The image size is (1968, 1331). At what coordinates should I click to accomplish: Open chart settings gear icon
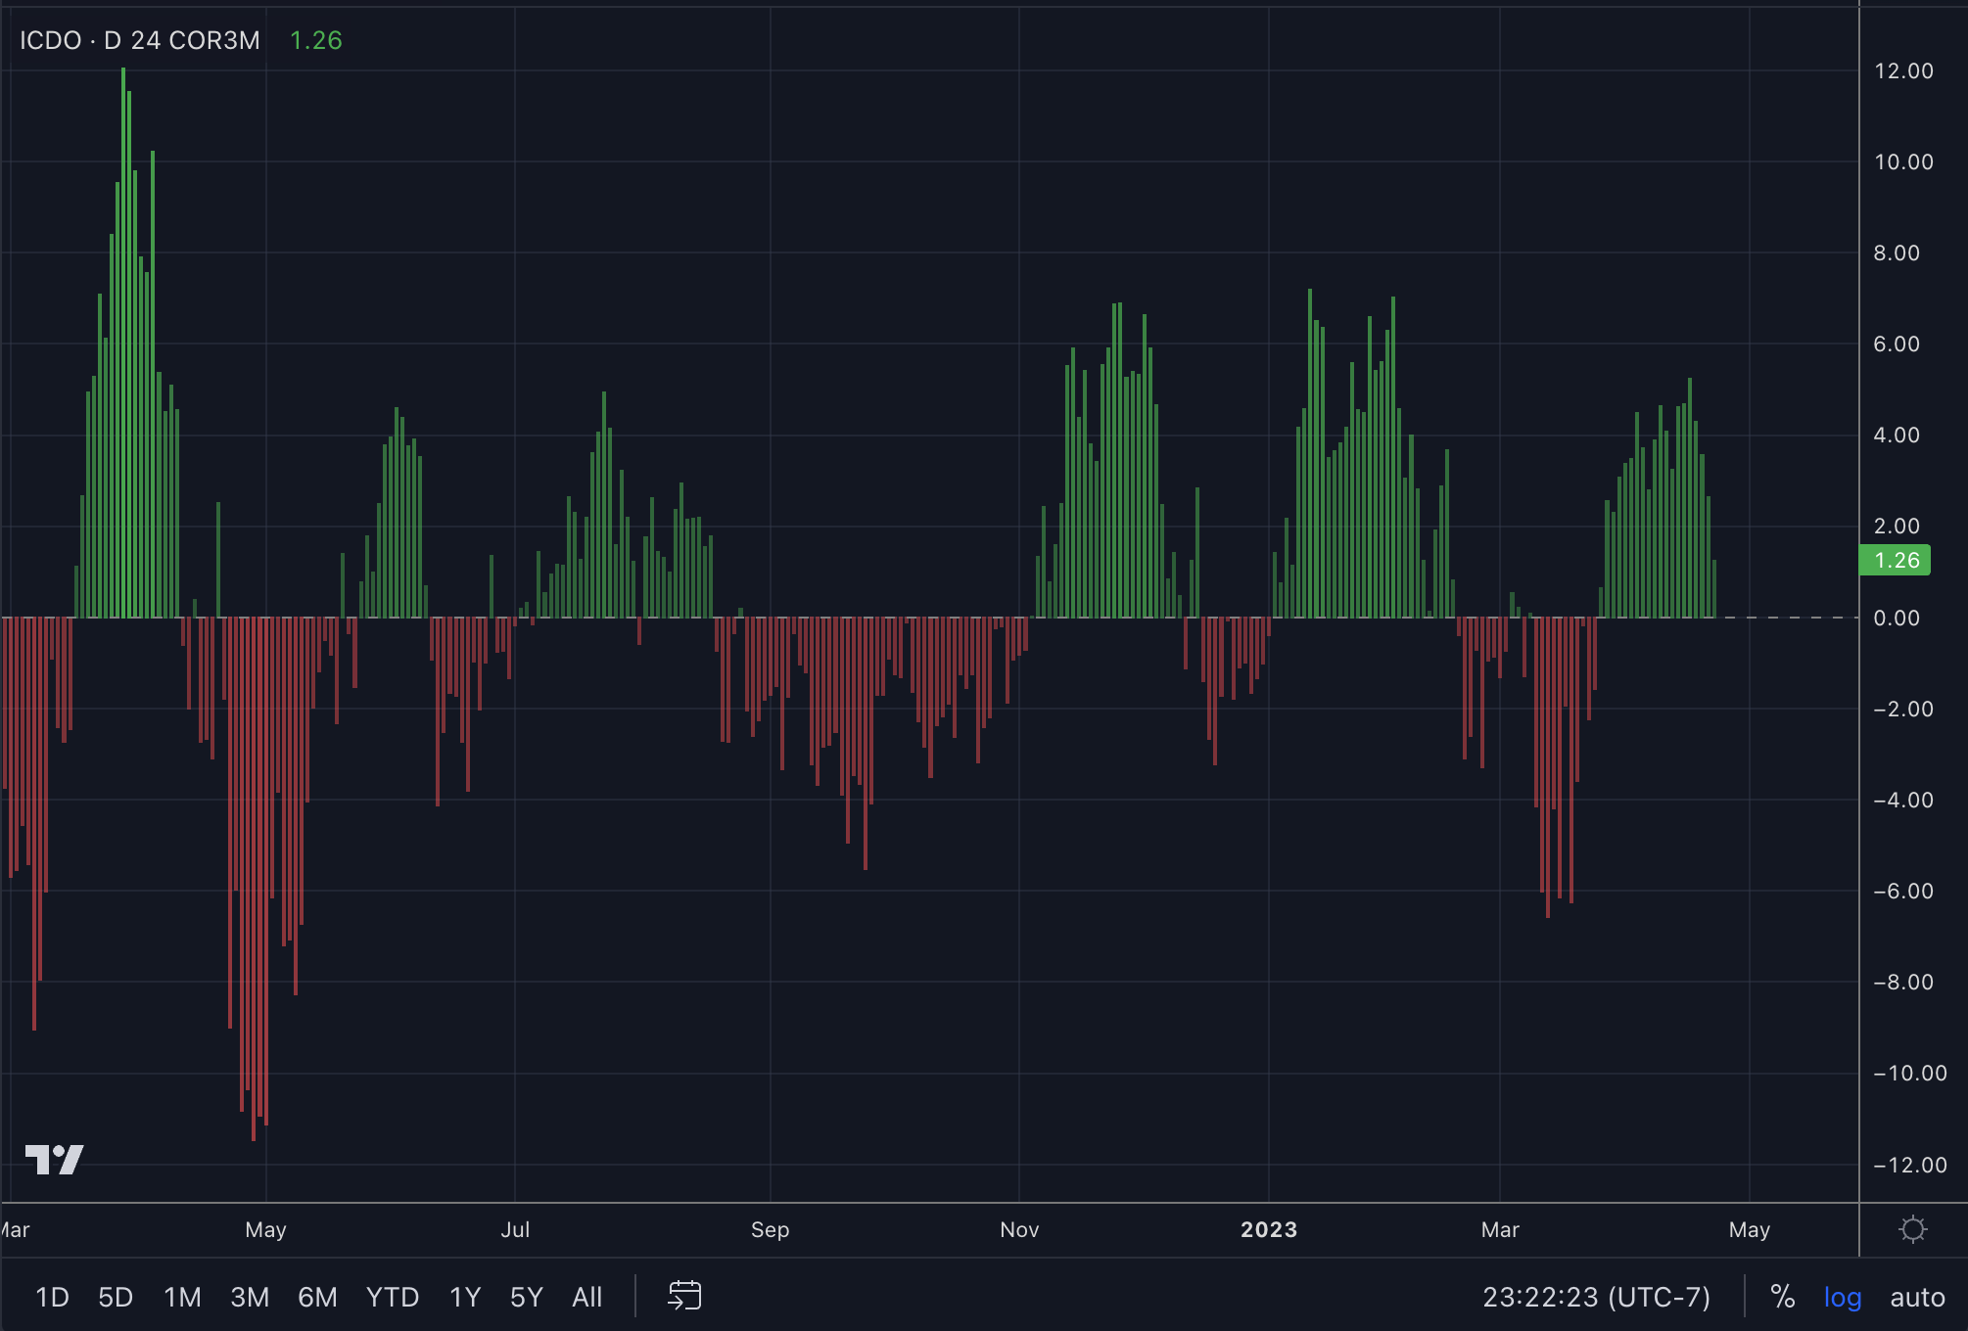coord(1912,1229)
